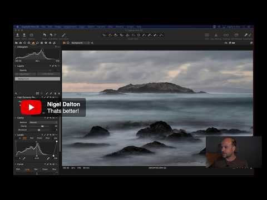Adjust the Clarity slider handle
Viewport: 267px width, 200px height.
point(42,126)
